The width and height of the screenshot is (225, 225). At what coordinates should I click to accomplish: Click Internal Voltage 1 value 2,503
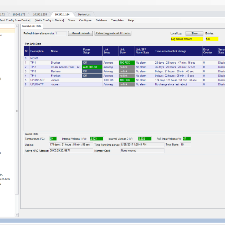[x=96, y=139]
